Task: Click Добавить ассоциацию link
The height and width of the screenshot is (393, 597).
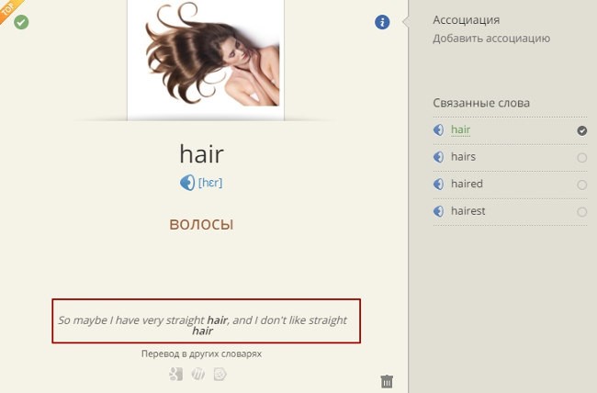Action: [491, 39]
